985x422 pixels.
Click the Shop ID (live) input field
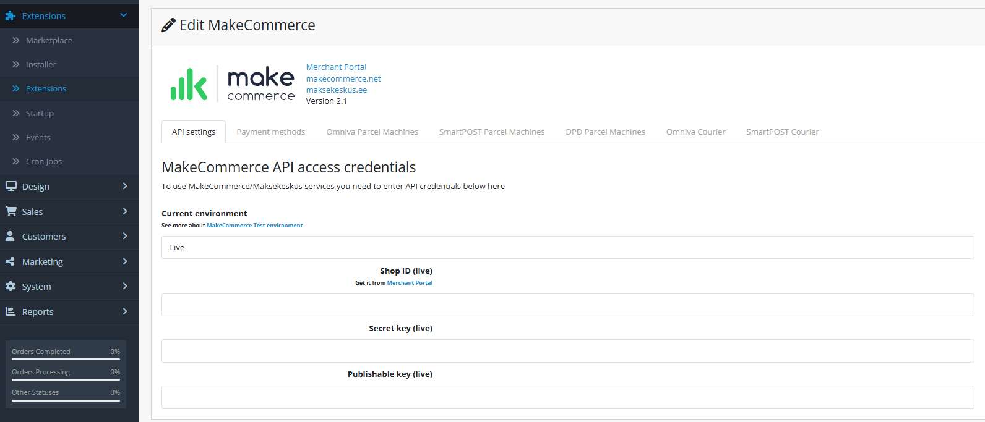567,305
